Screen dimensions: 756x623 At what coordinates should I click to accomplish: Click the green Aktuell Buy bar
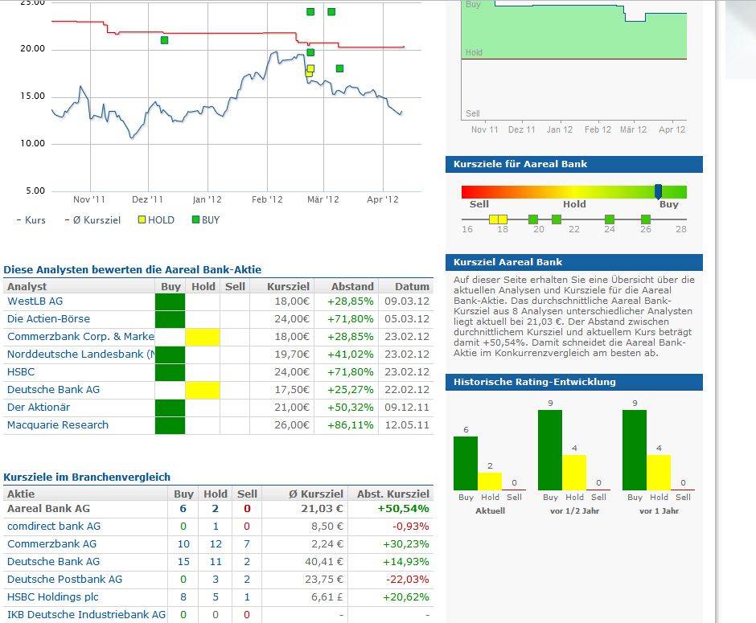(466, 464)
